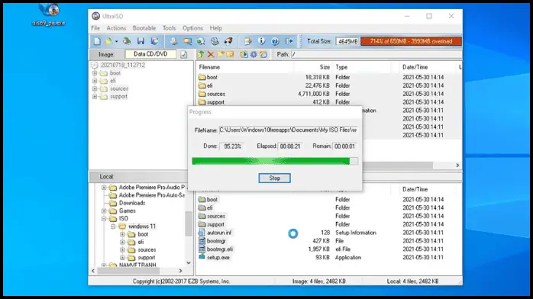Click the Path input field
Viewport: 533px width, 299px height.
coord(376,54)
